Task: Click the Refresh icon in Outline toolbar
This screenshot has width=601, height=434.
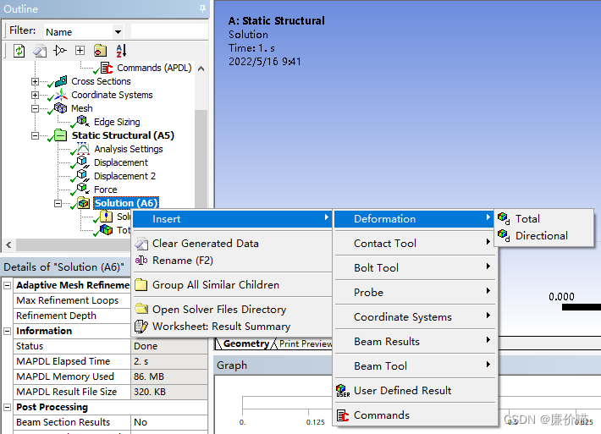Action: pos(19,51)
